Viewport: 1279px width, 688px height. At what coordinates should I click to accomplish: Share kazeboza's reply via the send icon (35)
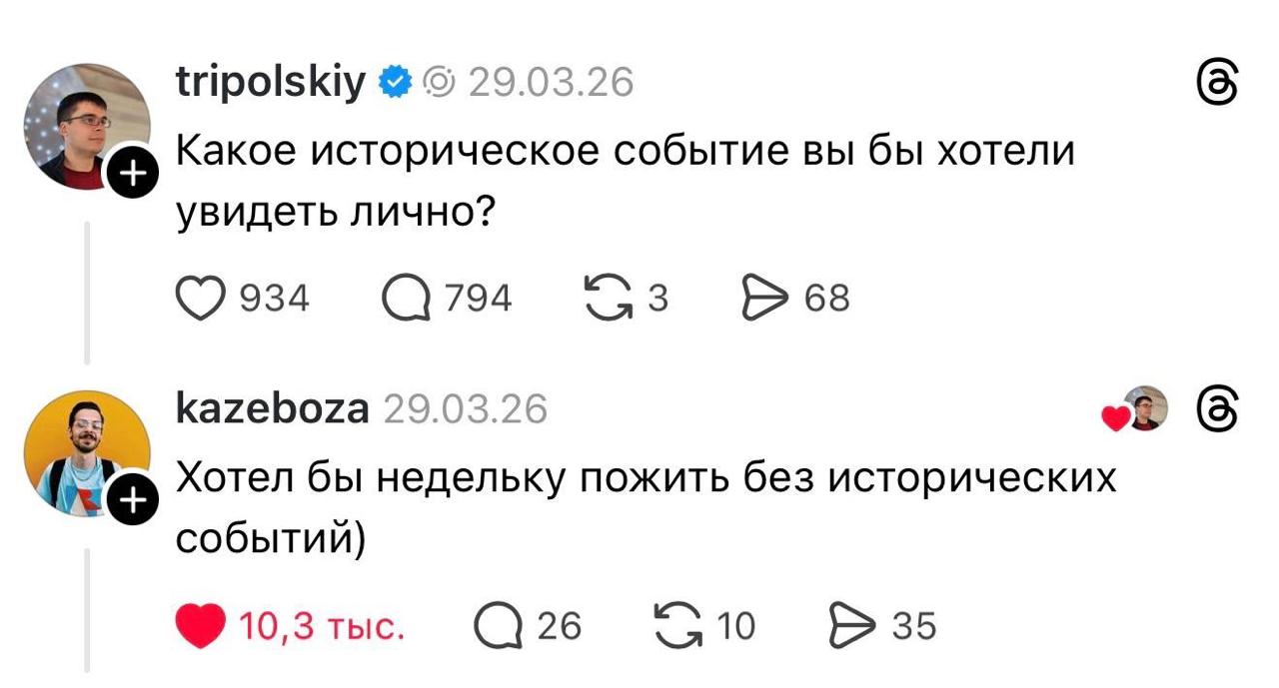(x=852, y=626)
